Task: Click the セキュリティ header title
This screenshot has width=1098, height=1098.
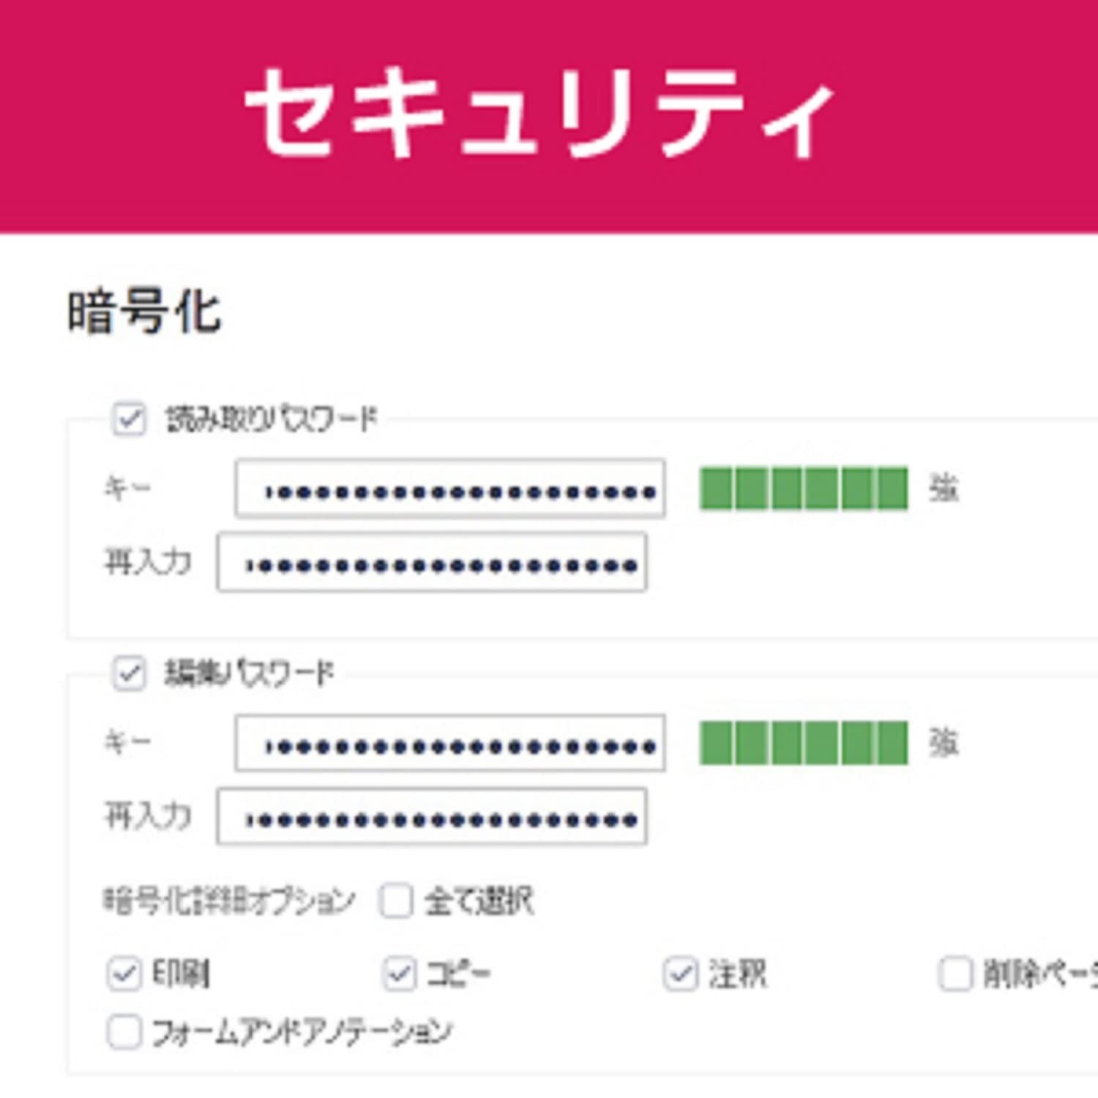Action: [540, 112]
